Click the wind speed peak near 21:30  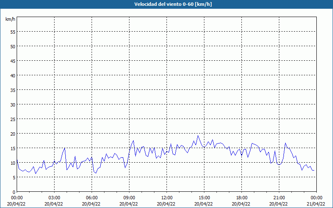pos(285,143)
